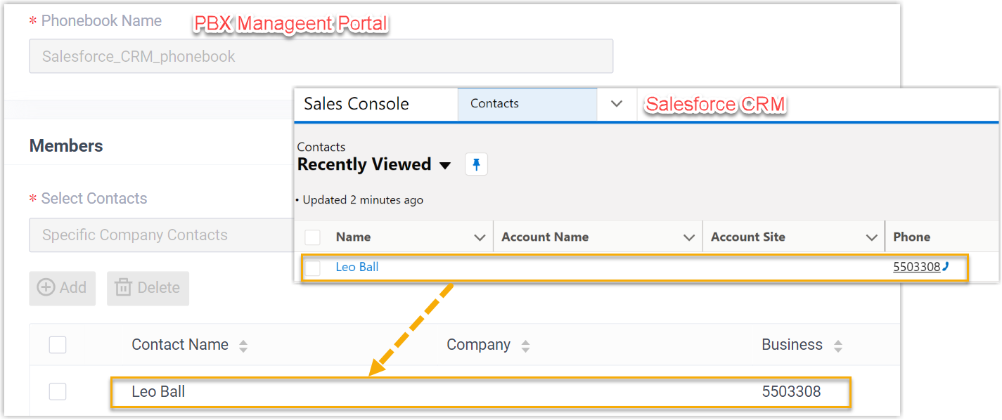The width and height of the screenshot is (1002, 420).
Task: Click the Delete trash icon button
Action: pyautogui.click(x=124, y=288)
